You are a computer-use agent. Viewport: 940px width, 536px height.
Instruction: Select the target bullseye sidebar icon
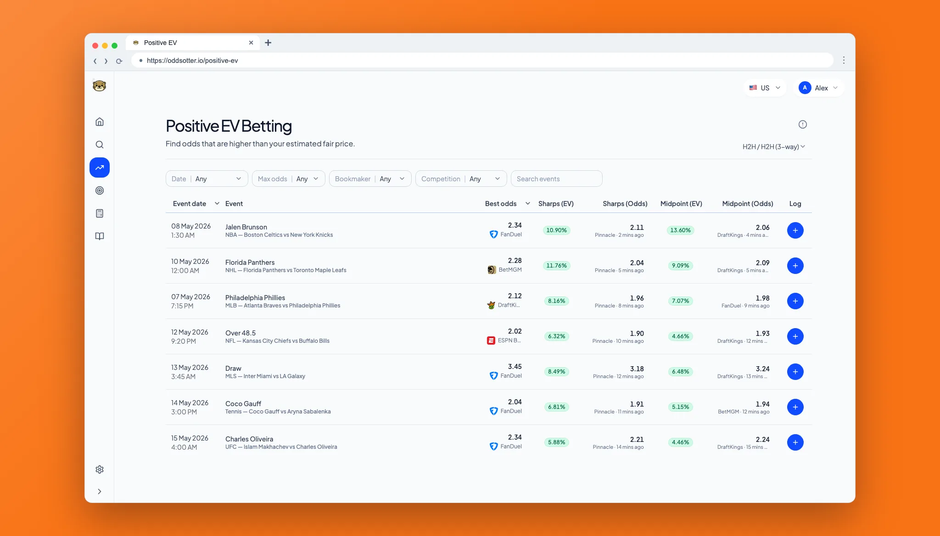pos(100,190)
